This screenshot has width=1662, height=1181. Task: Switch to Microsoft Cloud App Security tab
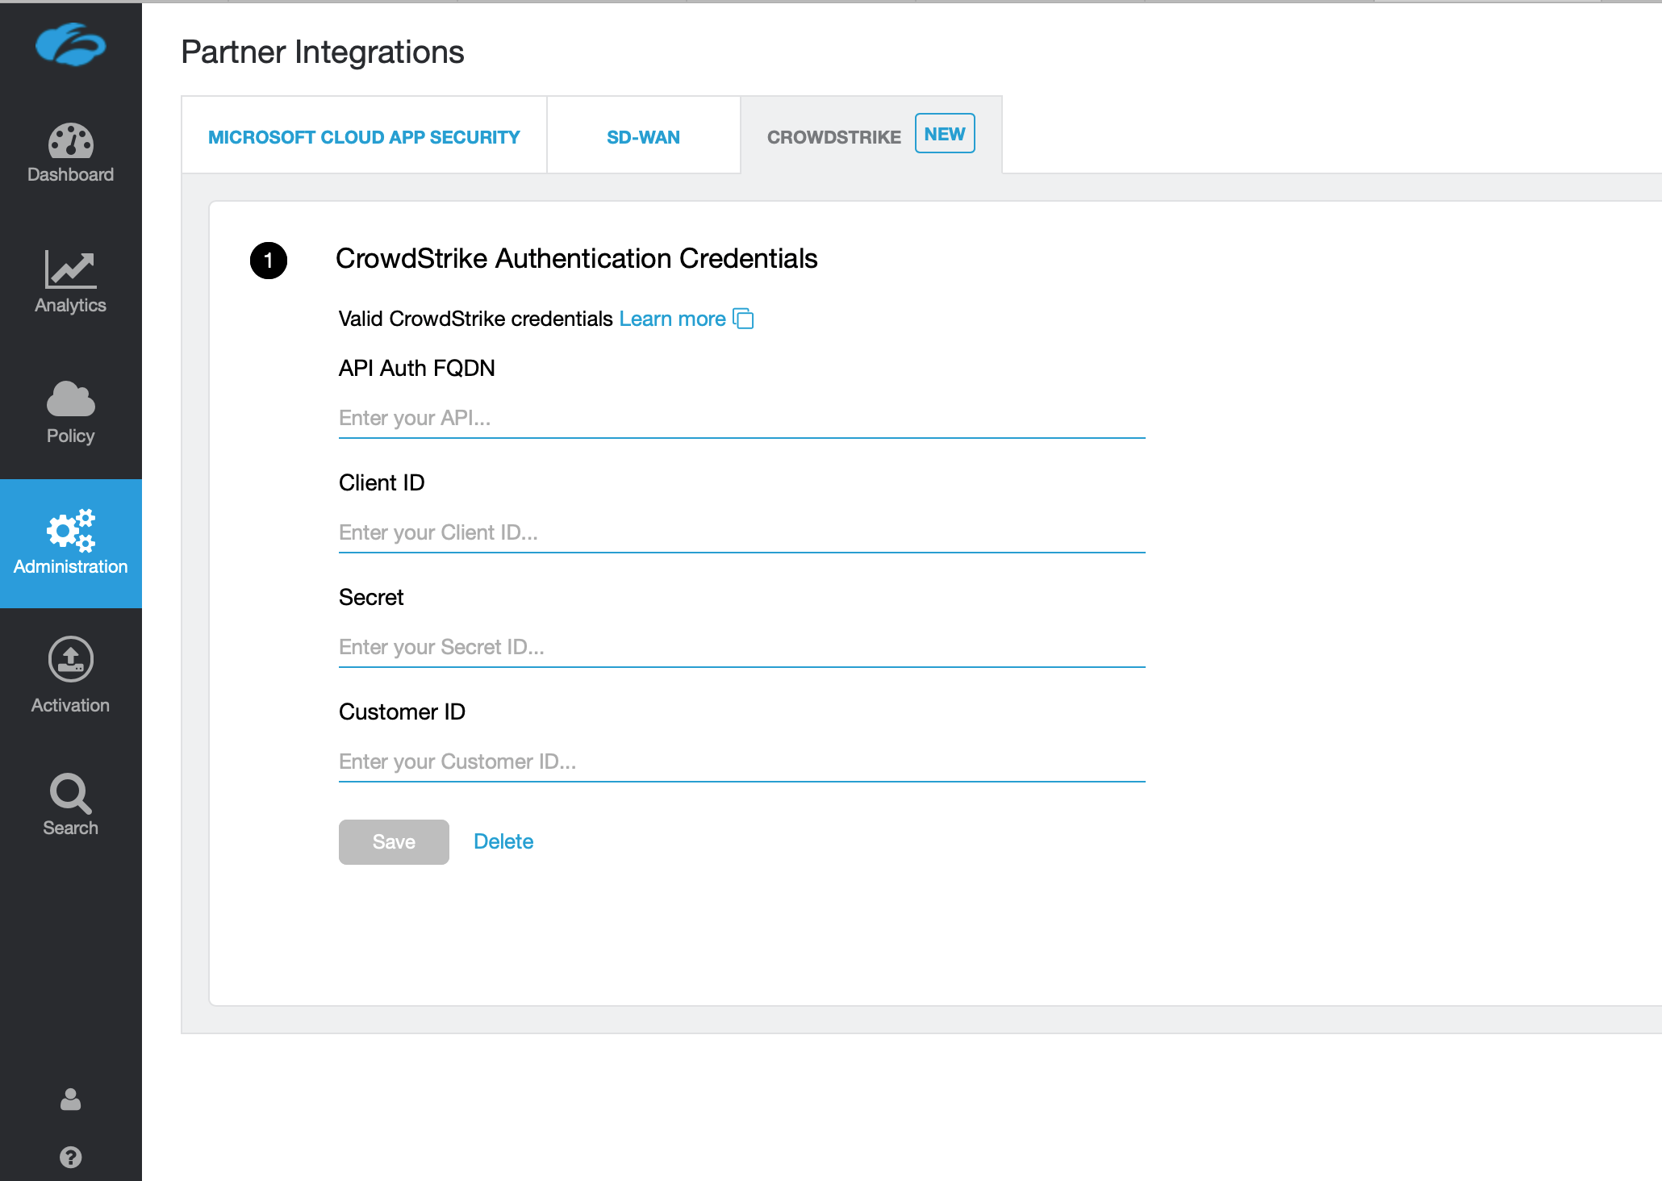point(364,137)
